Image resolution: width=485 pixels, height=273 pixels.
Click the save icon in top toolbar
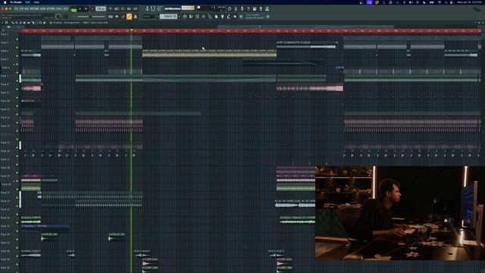(x=255, y=9)
